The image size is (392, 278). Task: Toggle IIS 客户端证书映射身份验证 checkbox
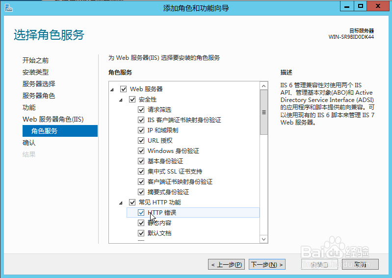click(x=141, y=120)
